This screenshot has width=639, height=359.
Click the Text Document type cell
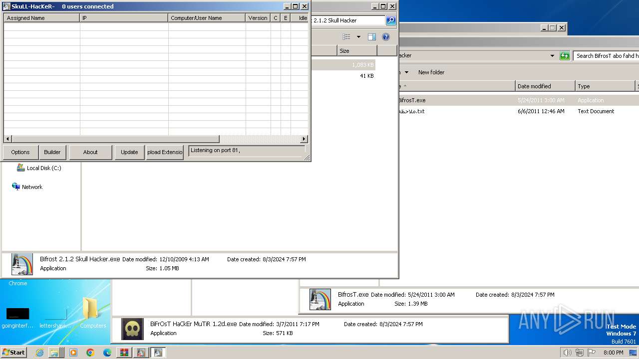[596, 111]
